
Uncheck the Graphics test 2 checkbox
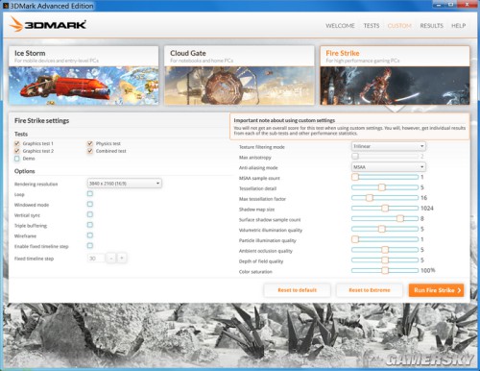click(x=17, y=151)
